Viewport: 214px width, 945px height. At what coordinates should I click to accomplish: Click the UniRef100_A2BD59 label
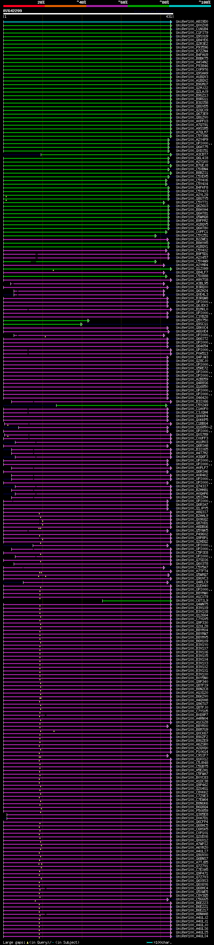tap(192, 380)
